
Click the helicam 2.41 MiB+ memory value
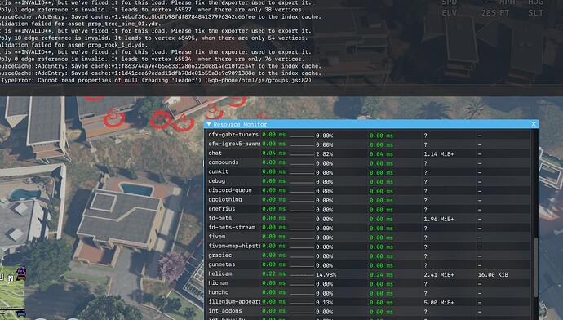point(438,275)
